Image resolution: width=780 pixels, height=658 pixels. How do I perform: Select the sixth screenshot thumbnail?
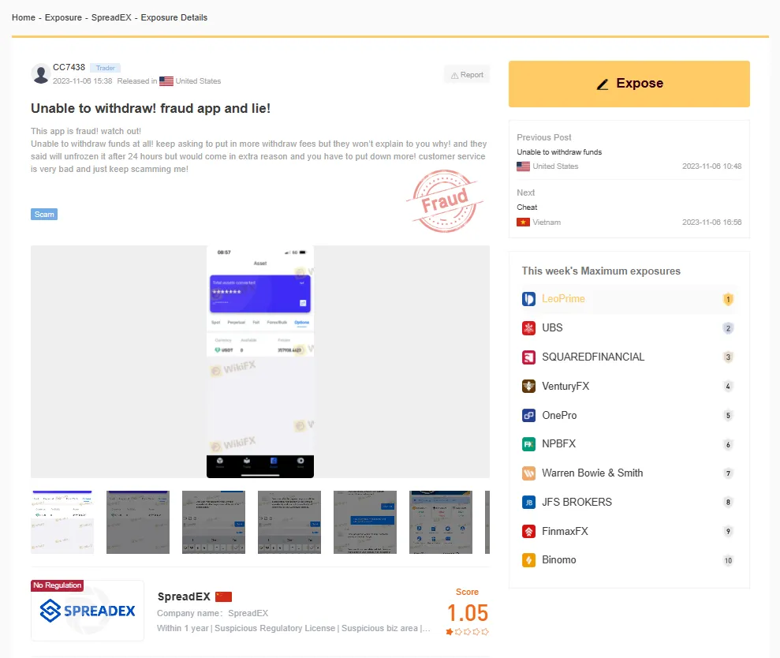440,522
